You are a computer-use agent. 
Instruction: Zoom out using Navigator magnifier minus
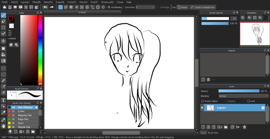pyautogui.click(x=260, y=18)
